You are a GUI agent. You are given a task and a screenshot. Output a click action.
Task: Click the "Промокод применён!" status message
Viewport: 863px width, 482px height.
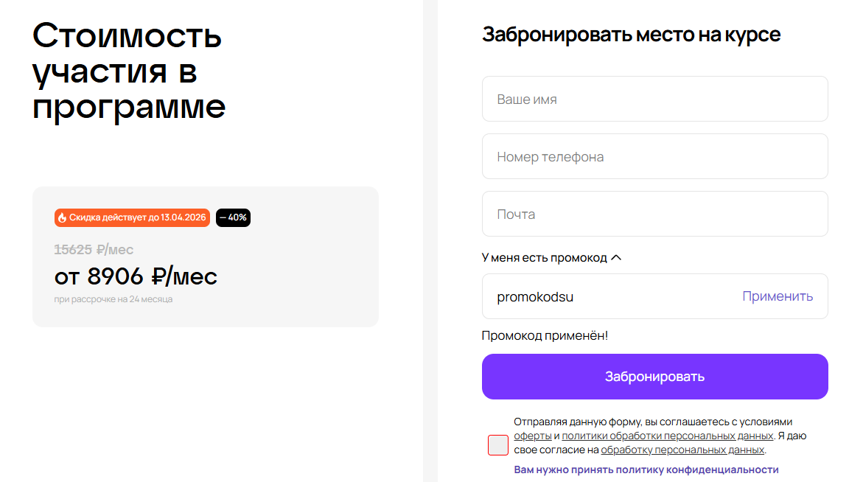545,336
